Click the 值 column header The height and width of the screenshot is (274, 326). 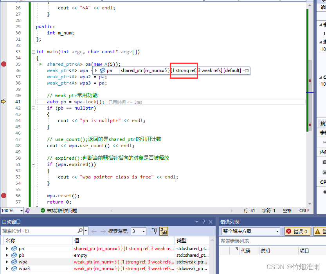coord(124,240)
